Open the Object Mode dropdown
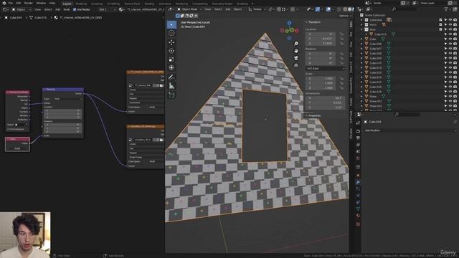 (189, 9)
